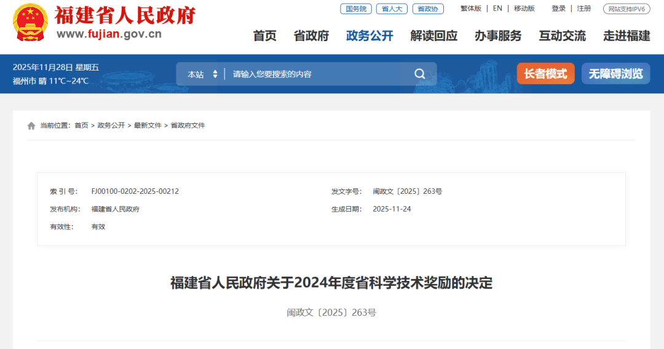The height and width of the screenshot is (349, 664).
Task: Click the national emblem logo
Action: click(29, 23)
